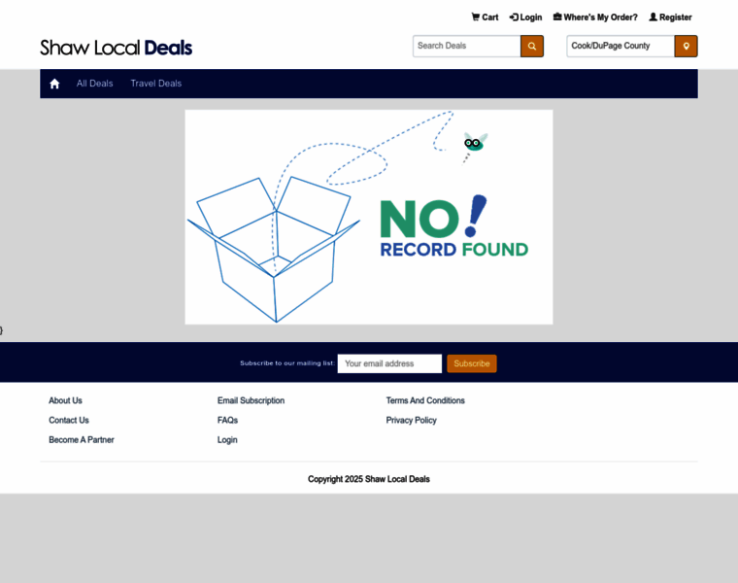Focus the Search Deals input field
Screen dimensions: 738x583
tap(467, 46)
